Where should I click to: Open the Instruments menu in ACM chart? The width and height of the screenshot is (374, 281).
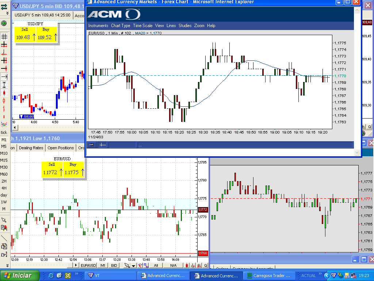coord(98,26)
